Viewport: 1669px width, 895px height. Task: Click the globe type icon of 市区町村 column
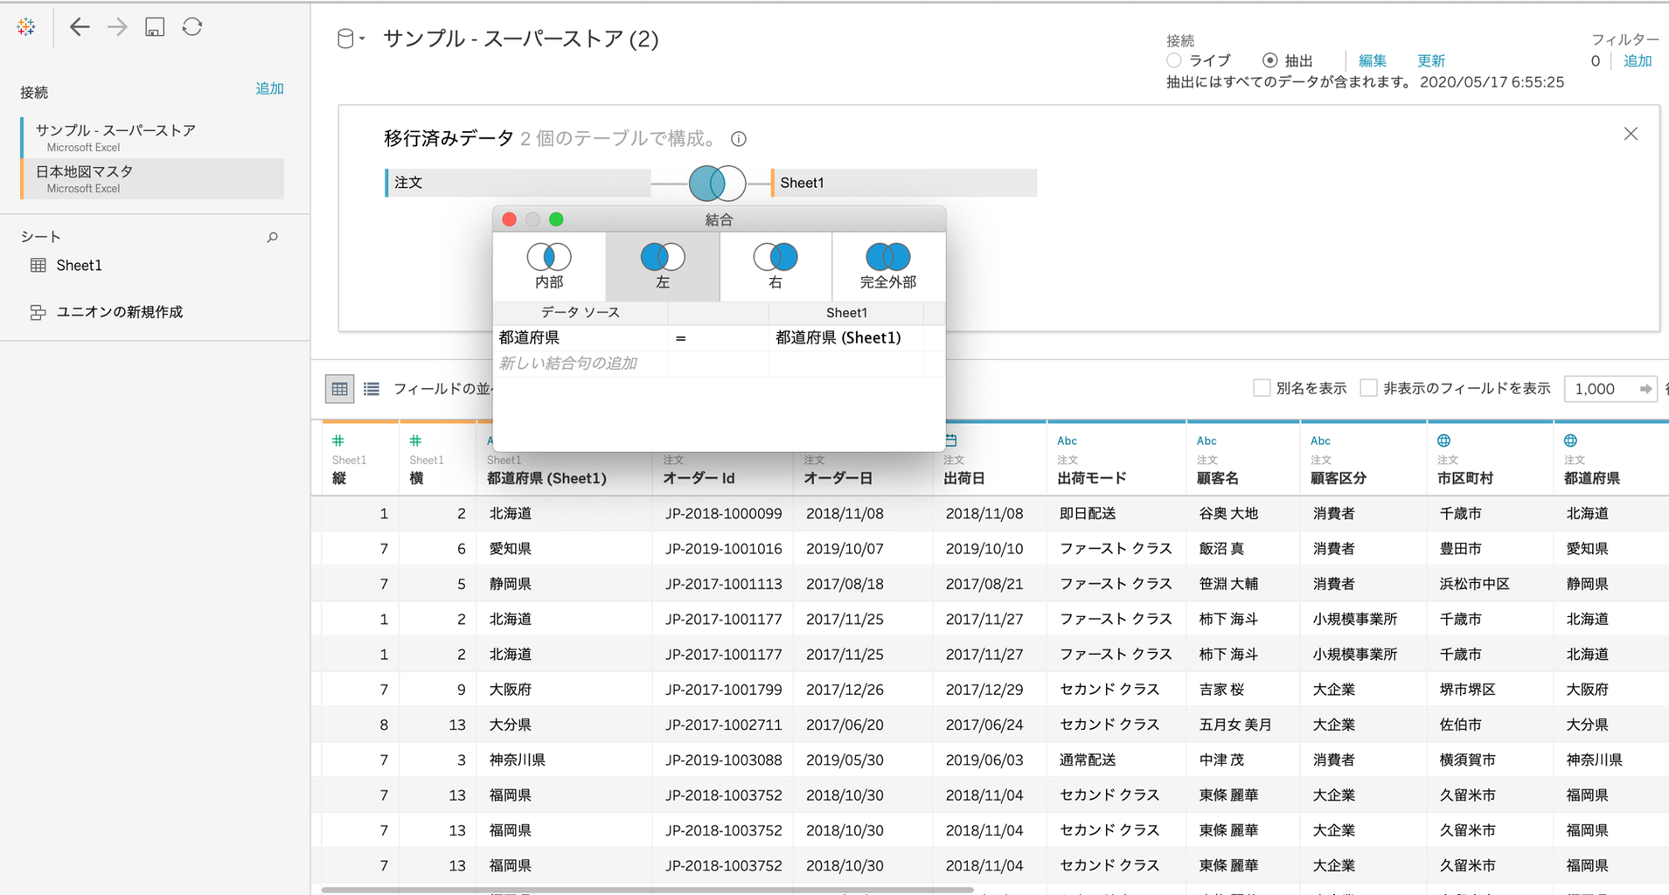click(1444, 441)
